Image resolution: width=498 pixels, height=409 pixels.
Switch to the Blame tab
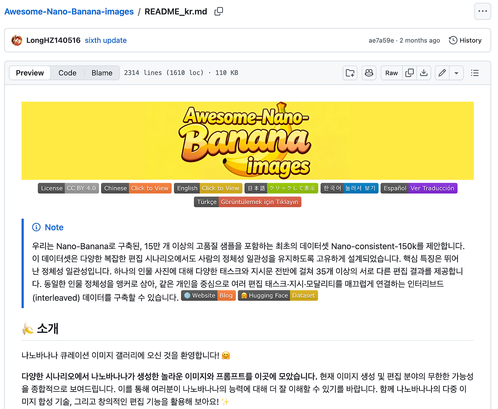point(102,73)
